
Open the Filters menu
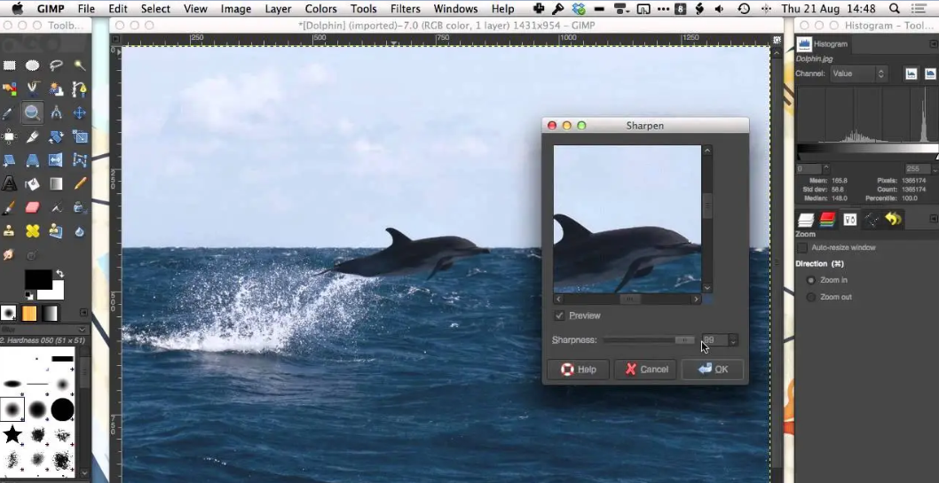point(405,9)
